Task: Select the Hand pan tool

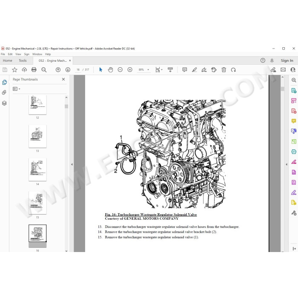Action: pos(110,70)
